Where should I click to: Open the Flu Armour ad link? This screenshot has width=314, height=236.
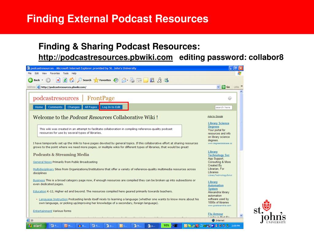(216, 214)
